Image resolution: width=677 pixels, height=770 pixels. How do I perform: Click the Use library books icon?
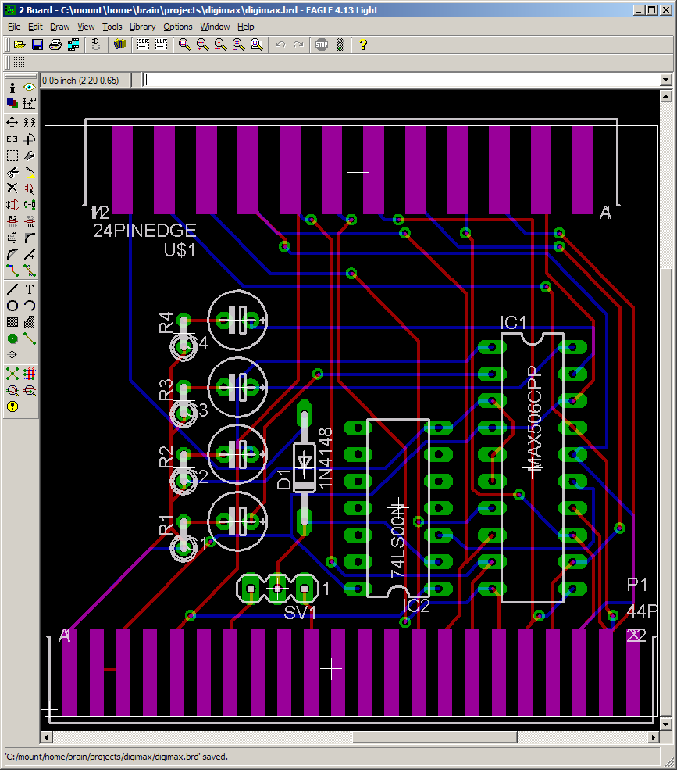coord(119,45)
